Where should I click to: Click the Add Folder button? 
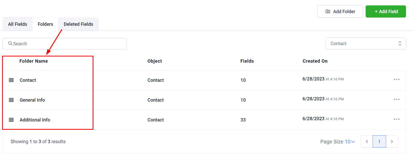tap(340, 12)
